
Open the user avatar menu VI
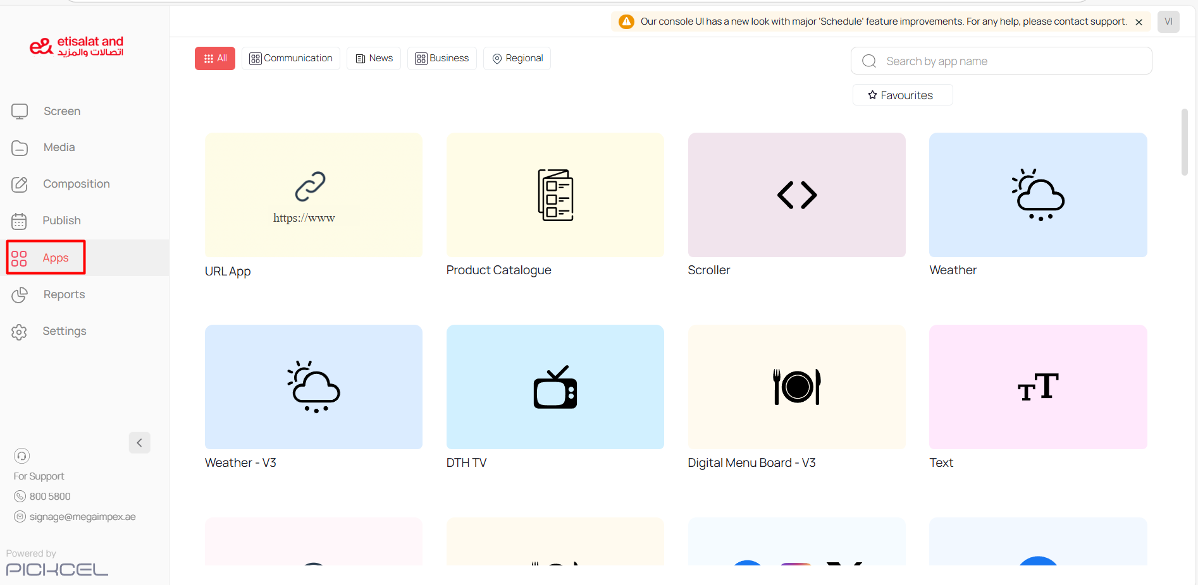click(1168, 21)
